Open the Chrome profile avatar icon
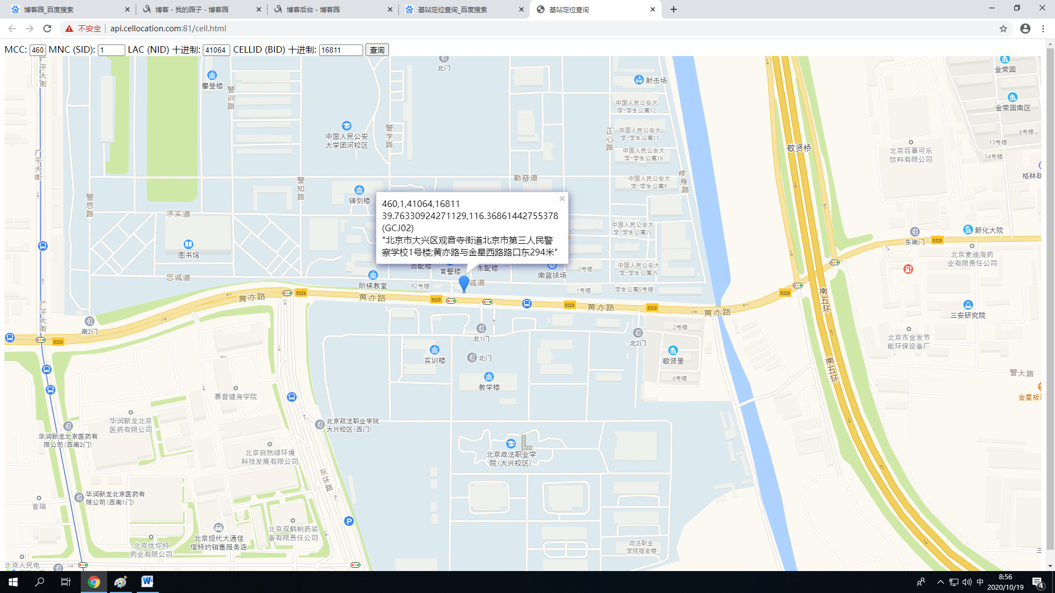The width and height of the screenshot is (1055, 593). [1025, 29]
